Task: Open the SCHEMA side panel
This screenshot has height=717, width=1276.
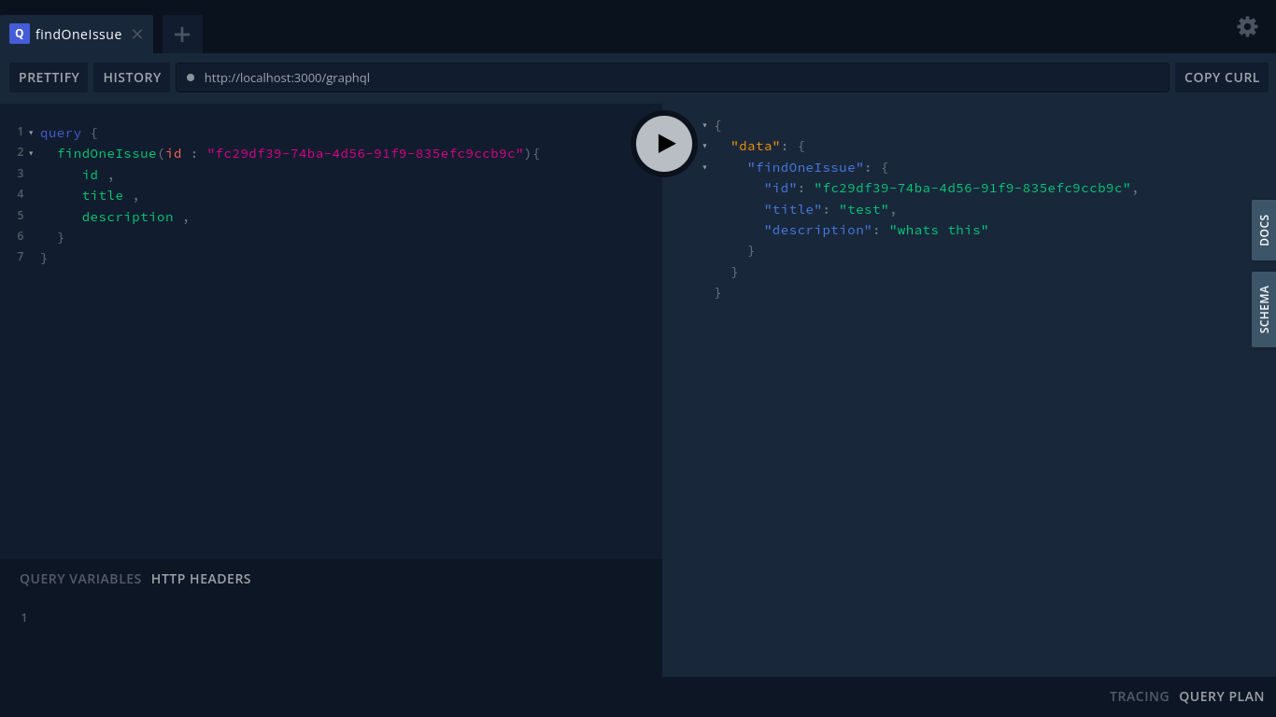Action: coord(1264,309)
